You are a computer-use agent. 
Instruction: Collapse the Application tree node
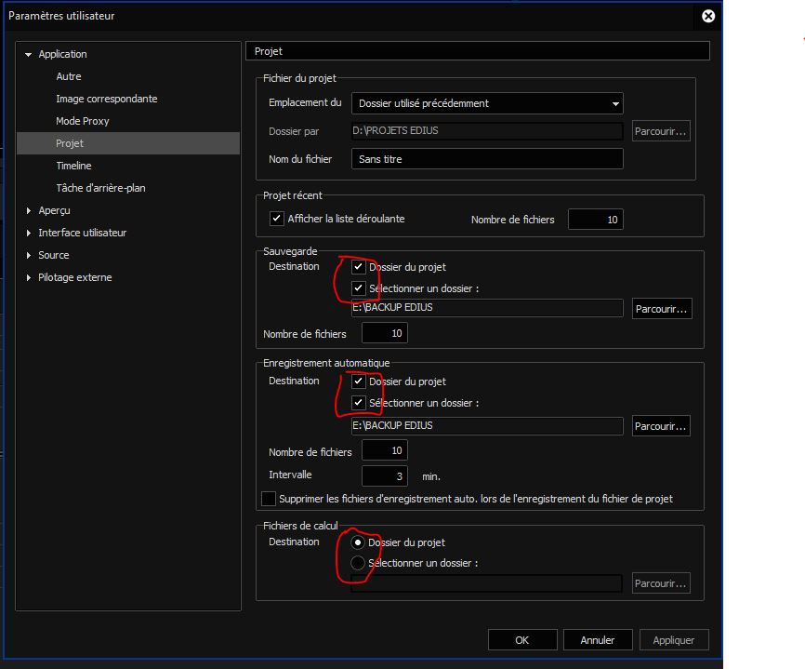pyautogui.click(x=28, y=55)
